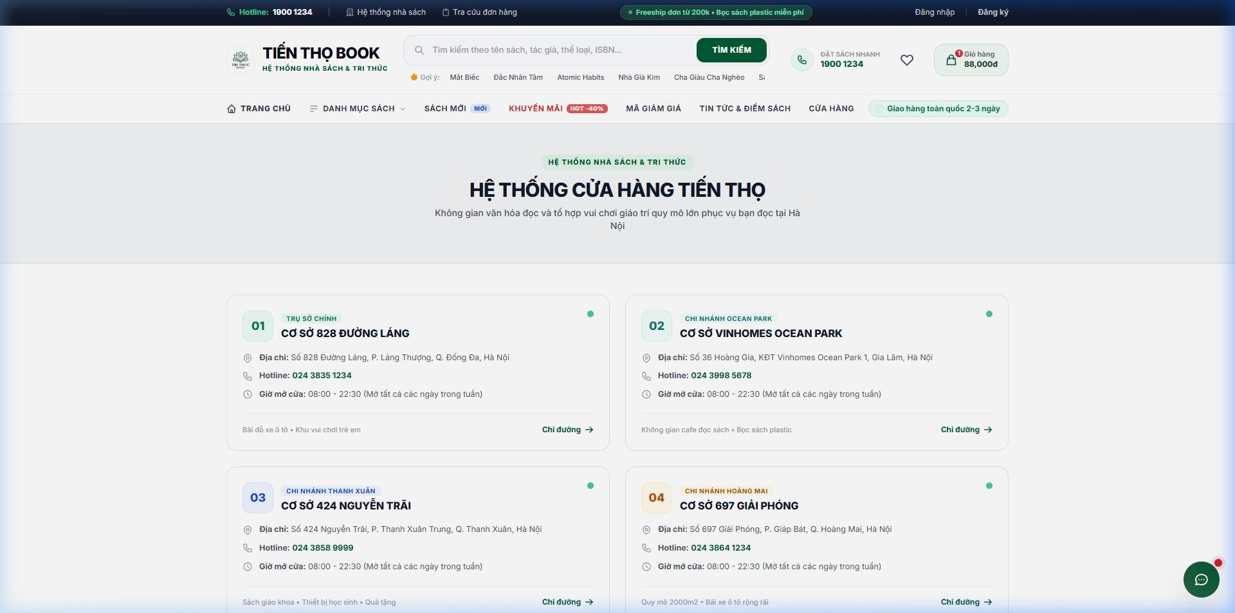
Task: Select the Cha Giàu Cha Nghèo suggestion
Action: tap(709, 77)
